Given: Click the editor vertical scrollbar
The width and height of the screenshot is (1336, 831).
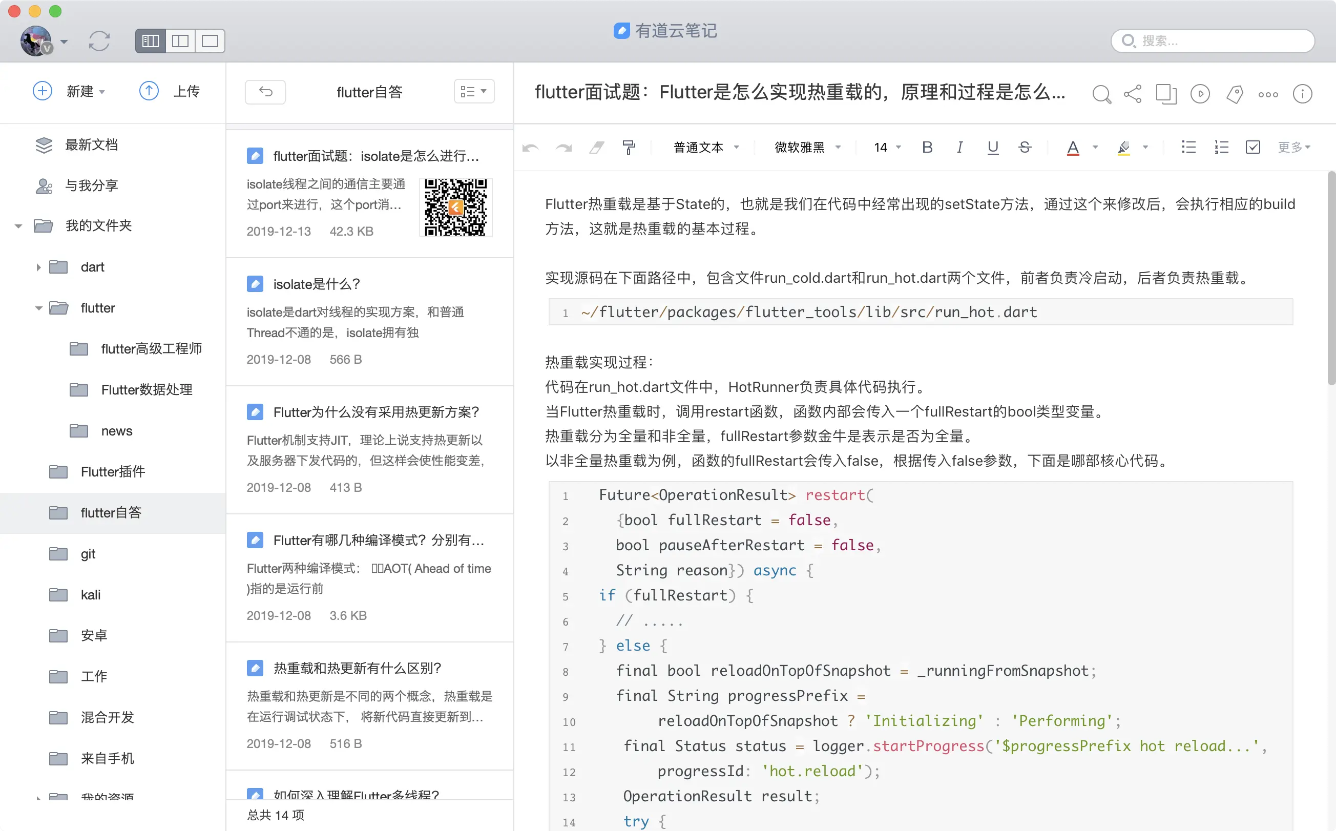Looking at the screenshot, I should click(x=1331, y=278).
